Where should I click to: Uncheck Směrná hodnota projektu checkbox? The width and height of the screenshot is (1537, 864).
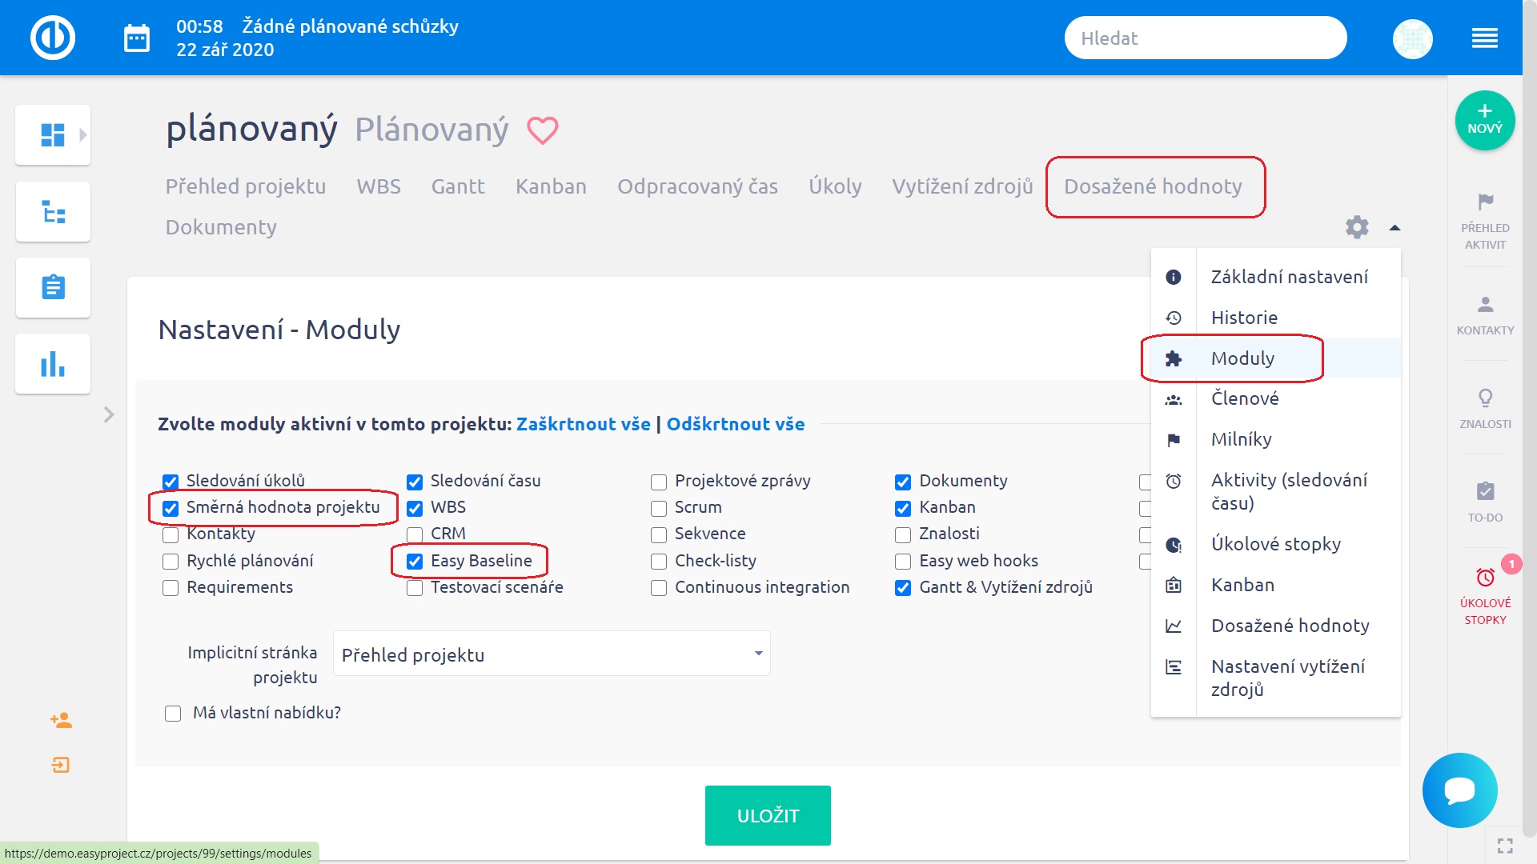[x=171, y=508]
